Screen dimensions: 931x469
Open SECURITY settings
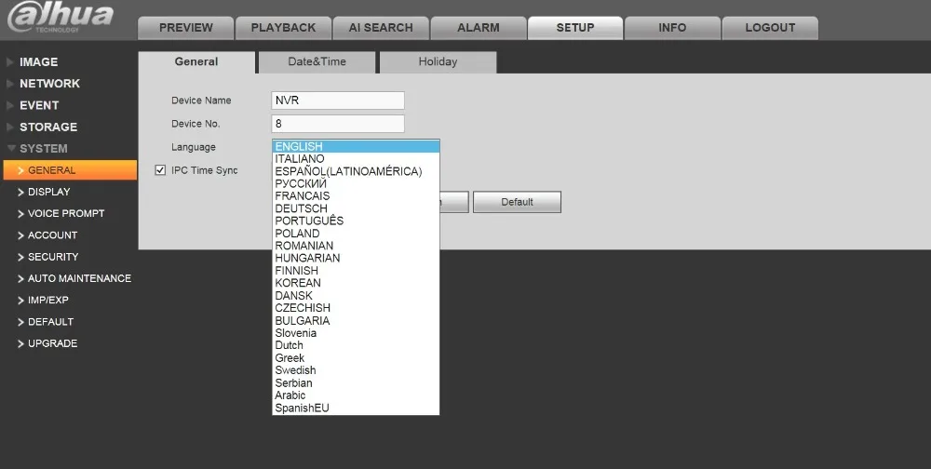[x=53, y=257]
